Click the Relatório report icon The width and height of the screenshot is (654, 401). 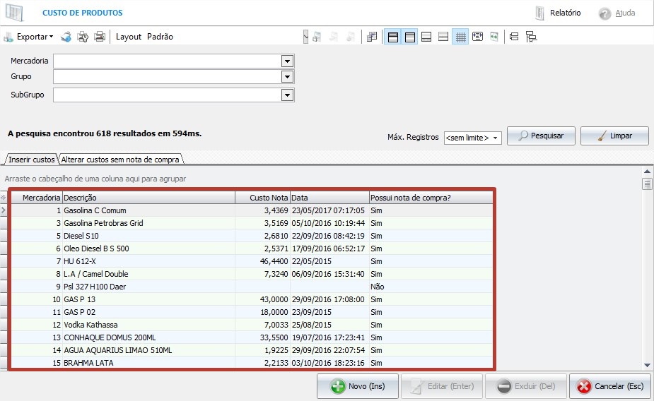539,13
